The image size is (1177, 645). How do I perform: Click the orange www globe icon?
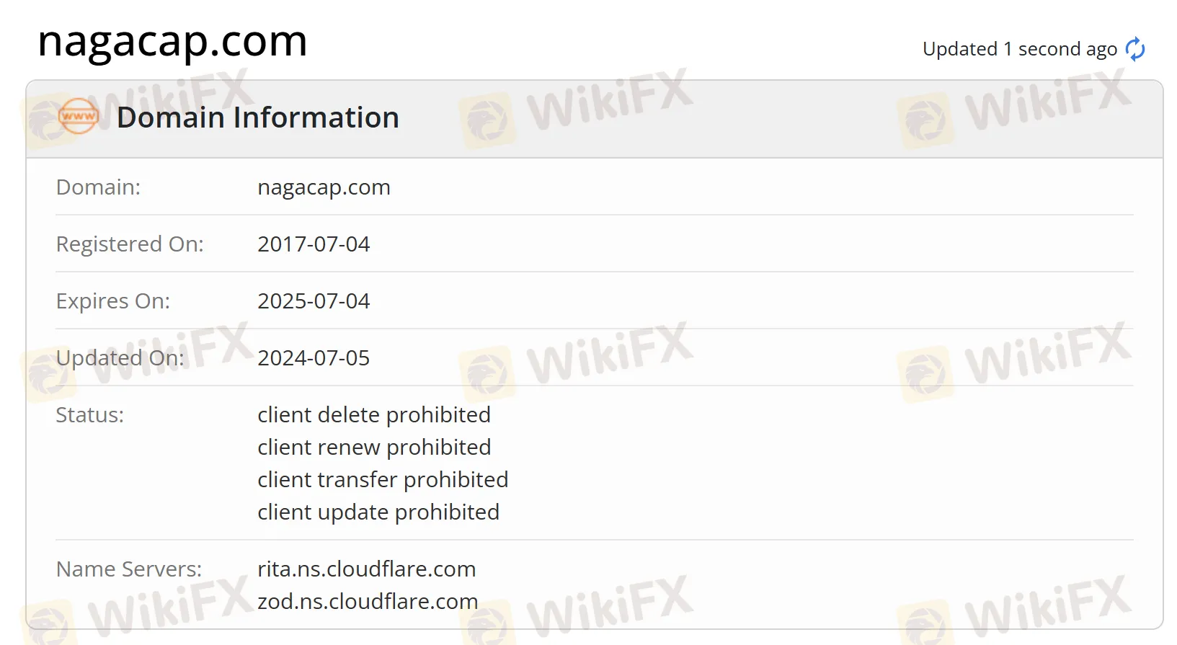(x=78, y=117)
